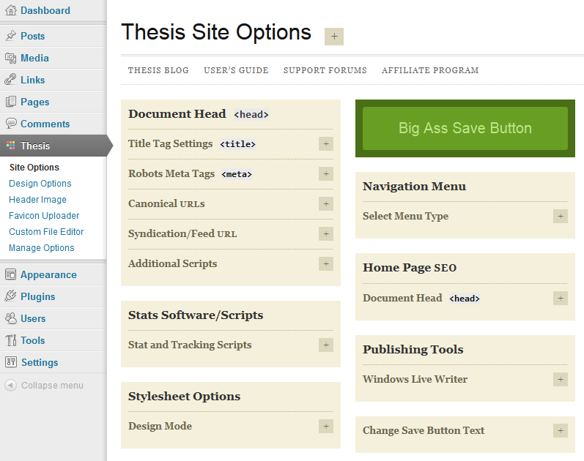Open Site Options submenu link
This screenshot has width=584, height=461.
coord(34,168)
